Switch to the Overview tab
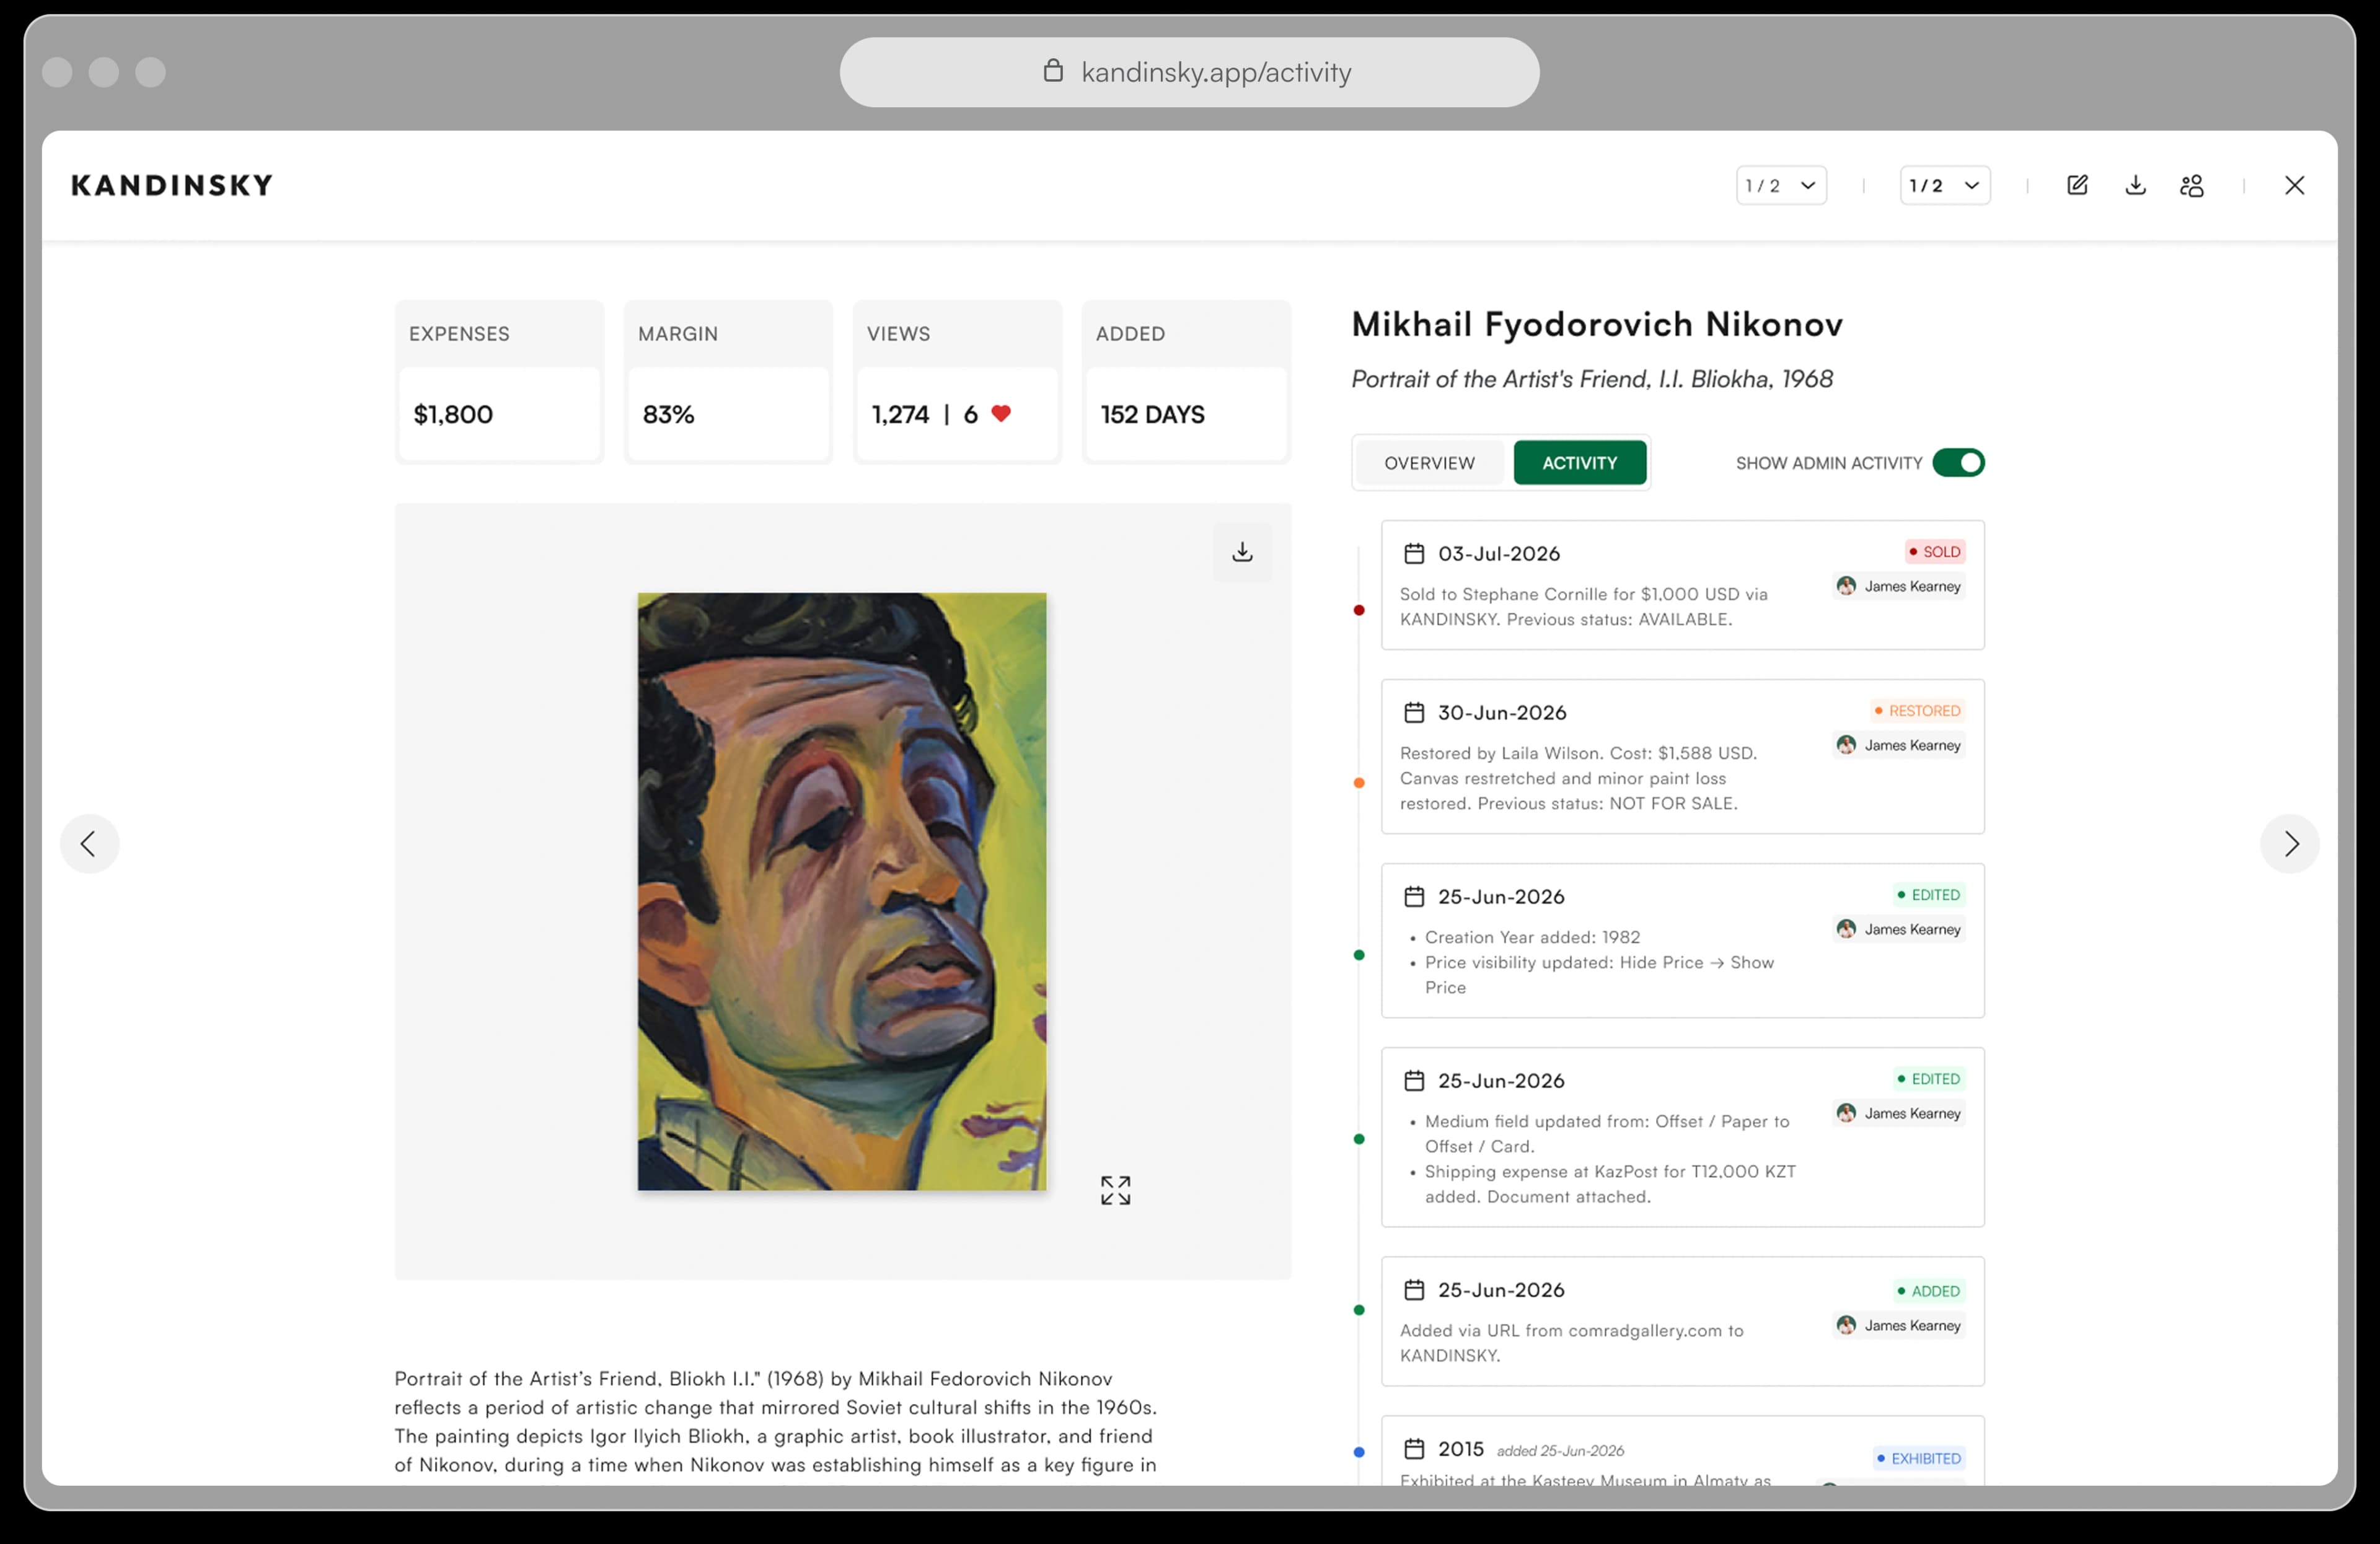This screenshot has width=2380, height=1544. [x=1429, y=463]
